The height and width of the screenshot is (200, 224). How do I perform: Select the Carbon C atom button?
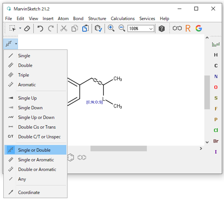click(x=216, y=65)
